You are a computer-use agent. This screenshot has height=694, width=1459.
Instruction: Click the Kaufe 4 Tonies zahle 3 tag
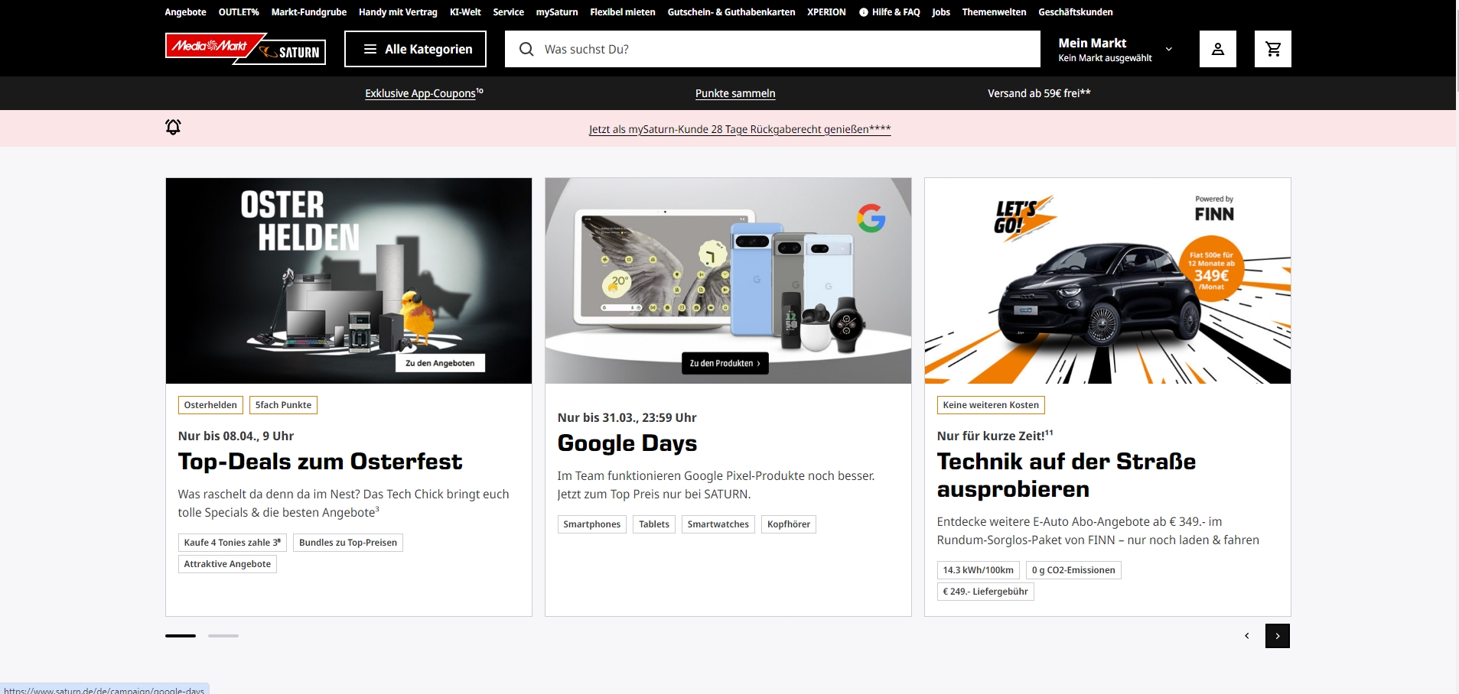click(233, 543)
